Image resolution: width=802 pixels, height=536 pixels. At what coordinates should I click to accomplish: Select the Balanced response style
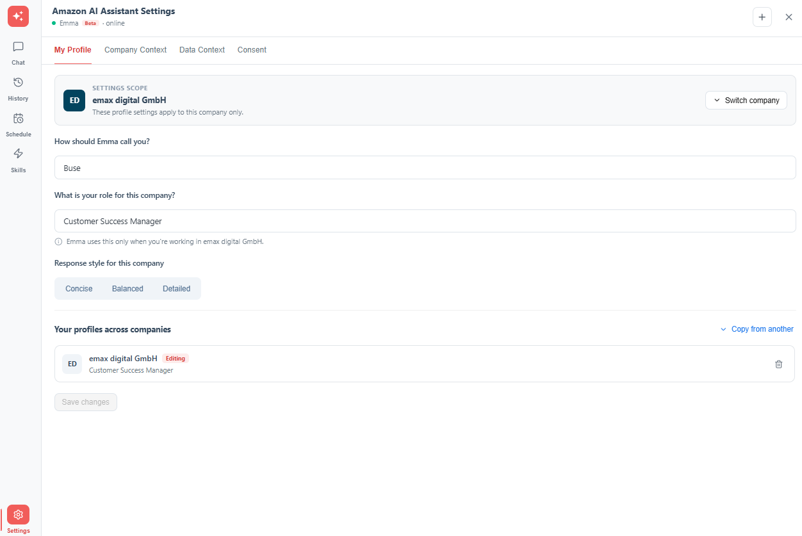coord(127,289)
